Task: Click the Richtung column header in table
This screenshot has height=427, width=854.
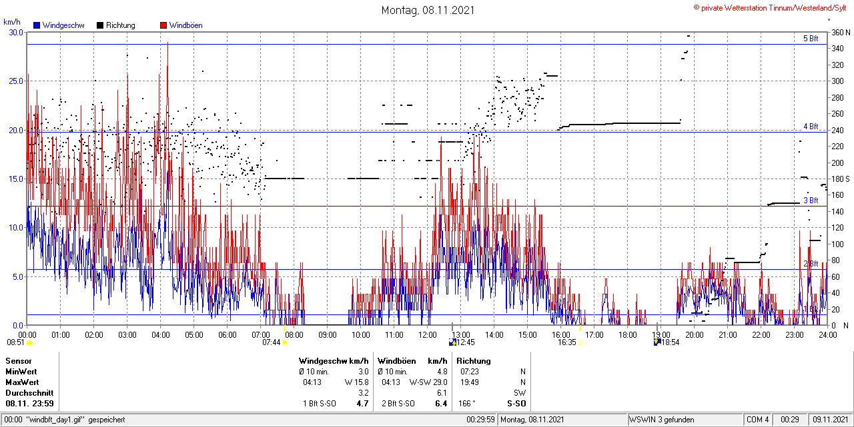Action: [x=474, y=360]
